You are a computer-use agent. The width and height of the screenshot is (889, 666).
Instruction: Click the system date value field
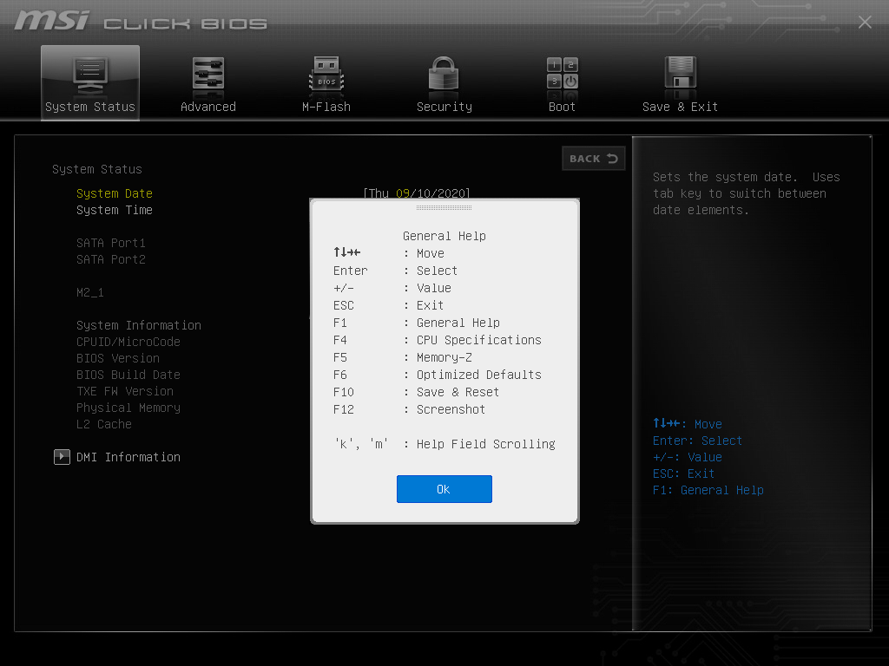tap(417, 193)
